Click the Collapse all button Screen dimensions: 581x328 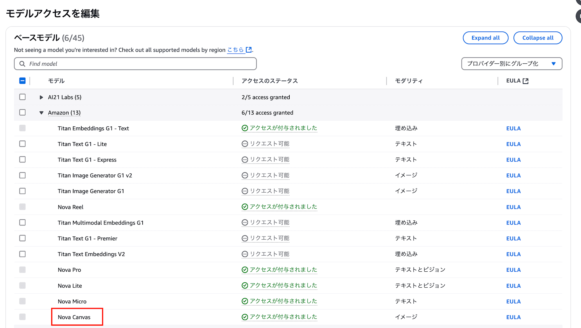coord(538,38)
